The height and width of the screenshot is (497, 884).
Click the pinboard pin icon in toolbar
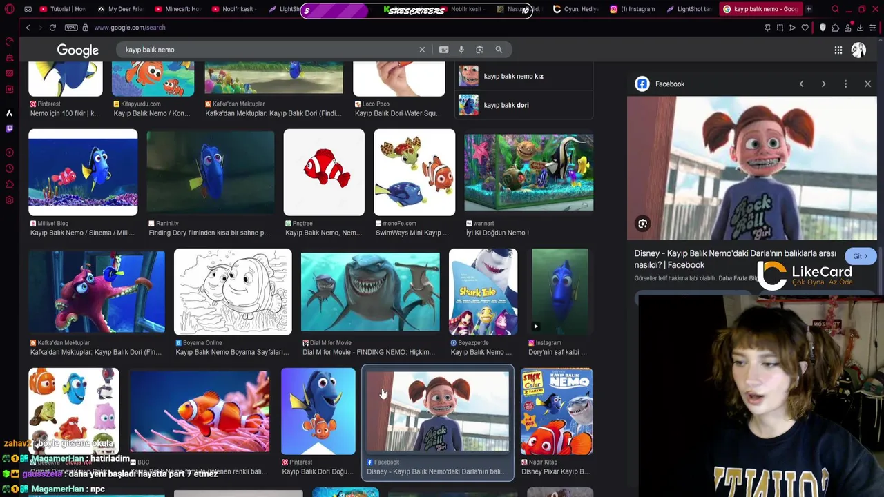coord(767,28)
